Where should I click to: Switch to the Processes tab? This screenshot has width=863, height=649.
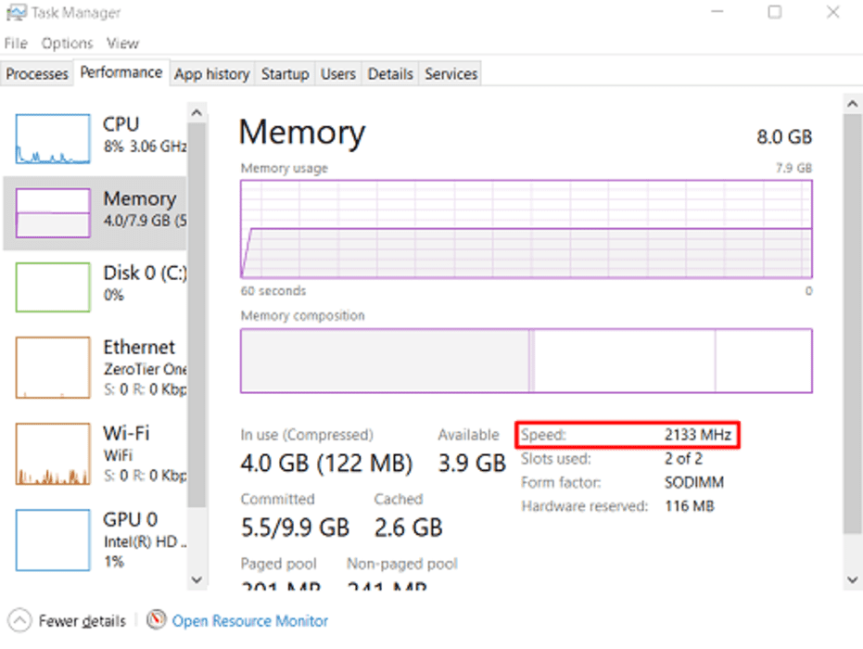(37, 74)
